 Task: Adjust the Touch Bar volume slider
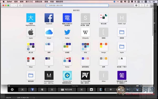pyautogui.click(x=131, y=86)
